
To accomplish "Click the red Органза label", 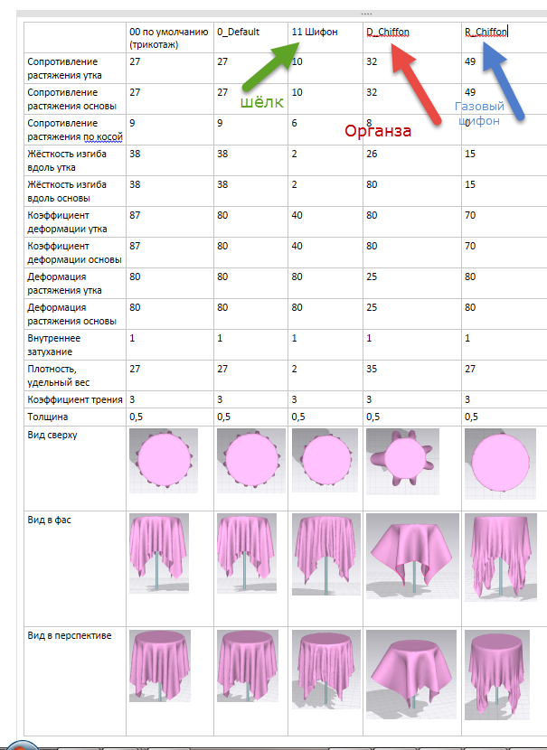I will [x=378, y=131].
